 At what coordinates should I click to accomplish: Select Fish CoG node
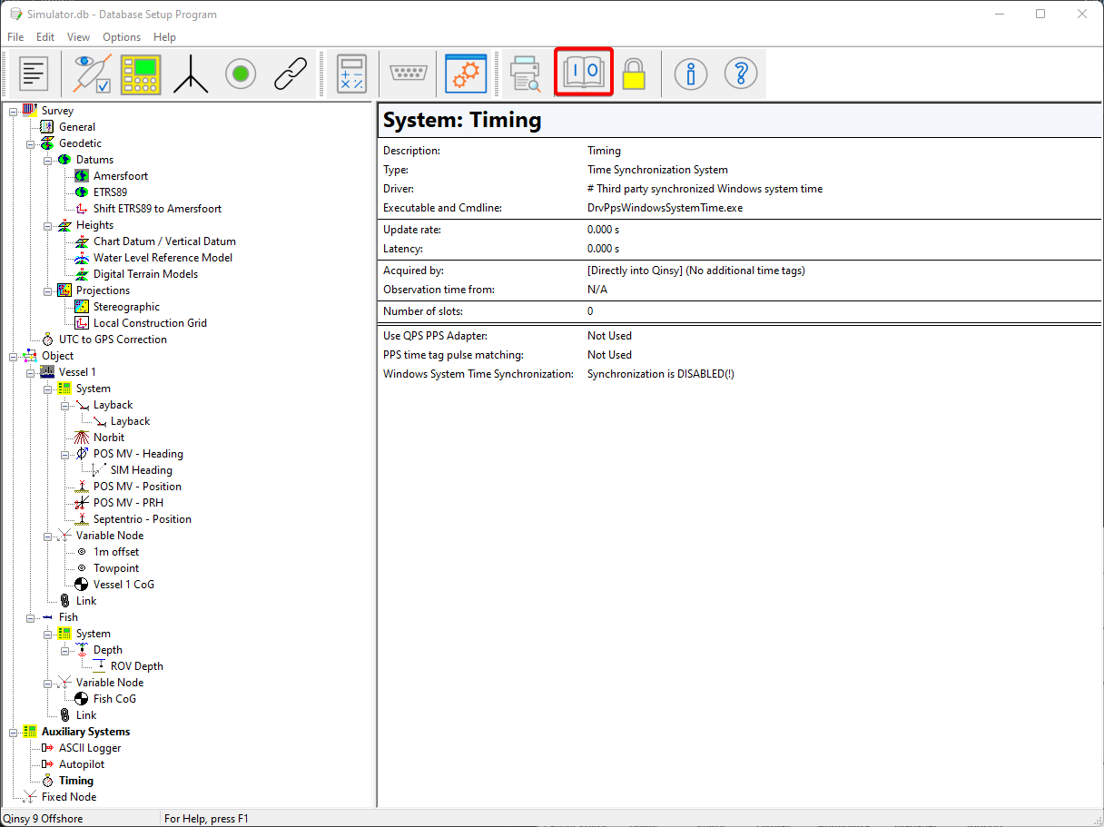coord(114,699)
